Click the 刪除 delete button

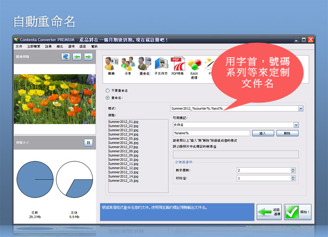tap(287, 133)
